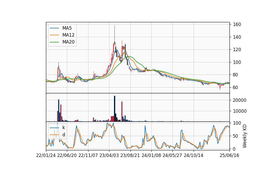
Task: Select the 22/01/24 date axis label
Action: click(x=46, y=156)
